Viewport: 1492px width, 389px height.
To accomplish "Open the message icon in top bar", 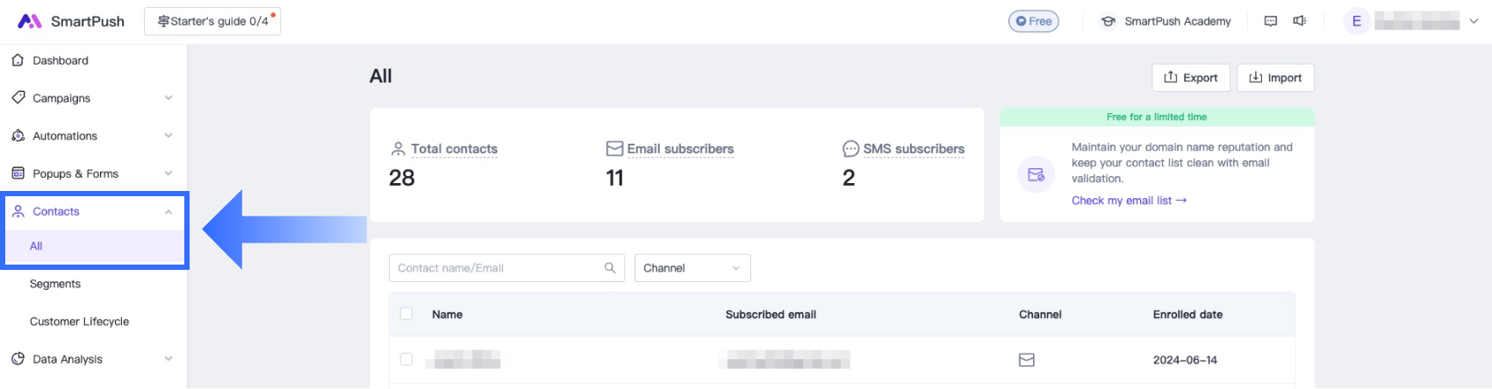I will click(1270, 21).
